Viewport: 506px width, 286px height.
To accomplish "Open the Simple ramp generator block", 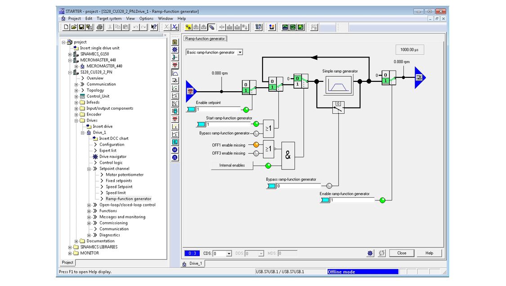I will pyautogui.click(x=339, y=85).
